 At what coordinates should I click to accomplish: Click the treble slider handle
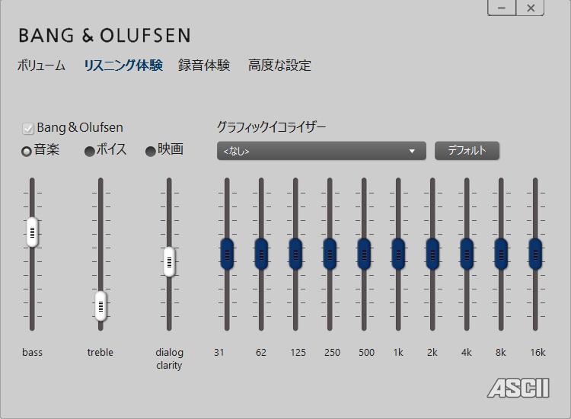click(x=100, y=306)
